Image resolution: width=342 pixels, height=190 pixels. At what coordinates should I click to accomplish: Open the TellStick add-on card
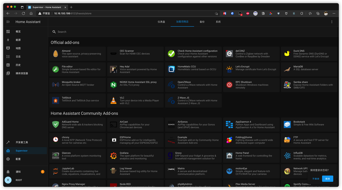[77, 101]
